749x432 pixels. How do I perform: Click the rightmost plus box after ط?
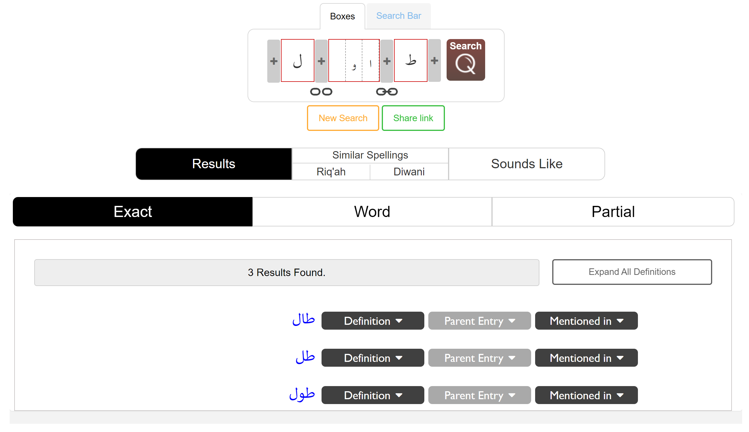(434, 60)
